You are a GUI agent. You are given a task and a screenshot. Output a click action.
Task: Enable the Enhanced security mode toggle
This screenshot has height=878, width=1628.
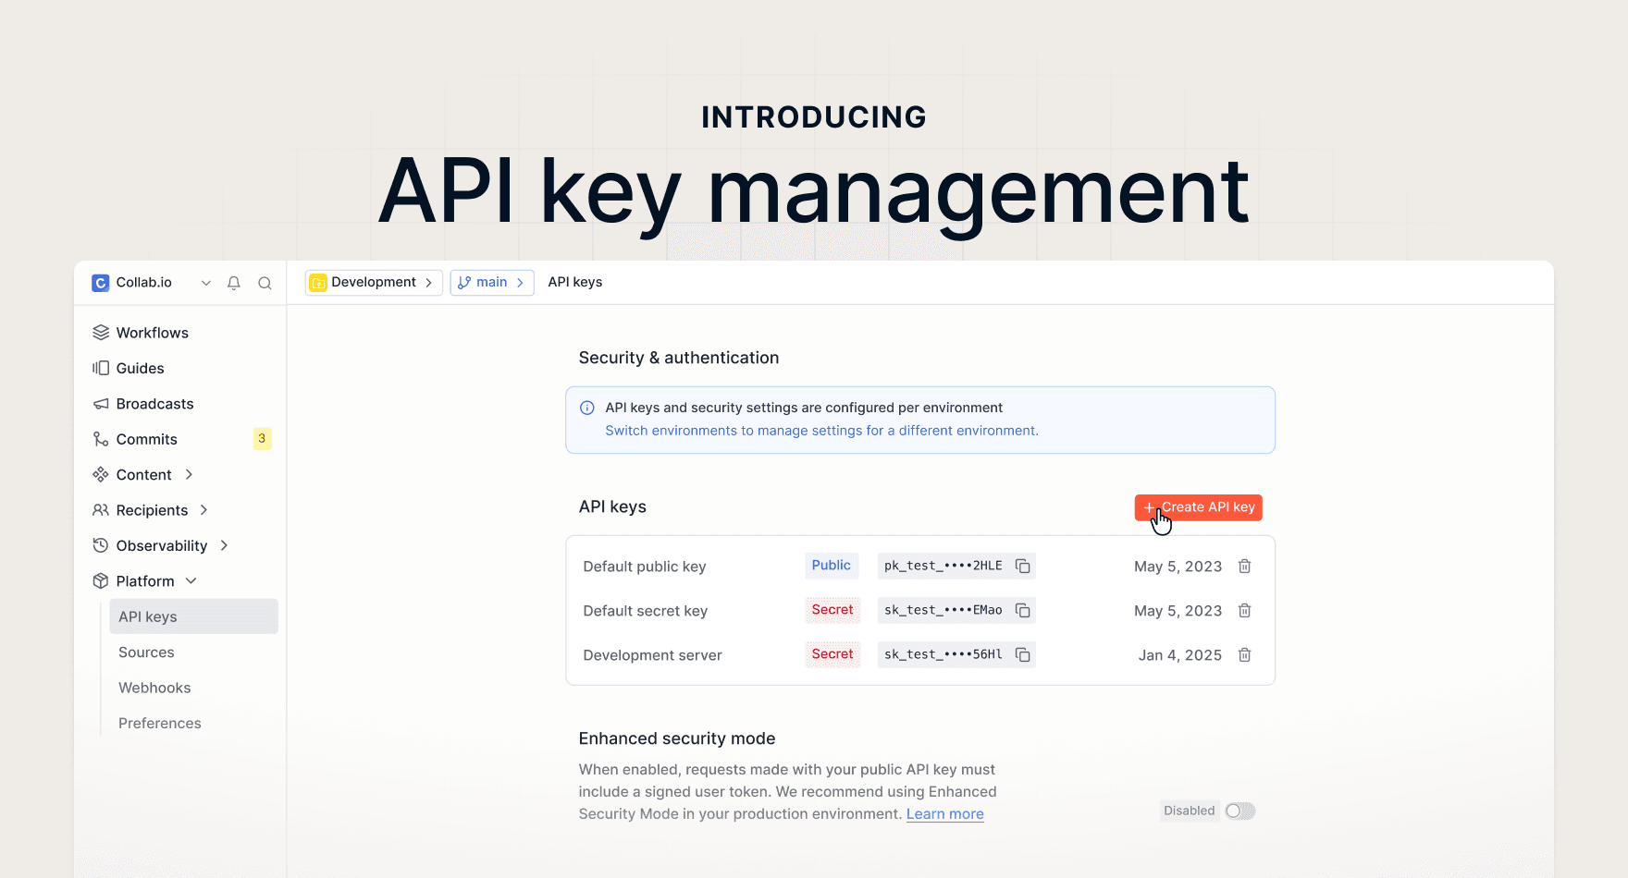tap(1239, 811)
